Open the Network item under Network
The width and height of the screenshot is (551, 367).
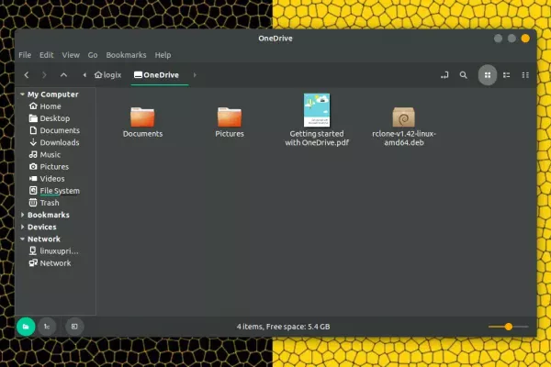(51, 263)
